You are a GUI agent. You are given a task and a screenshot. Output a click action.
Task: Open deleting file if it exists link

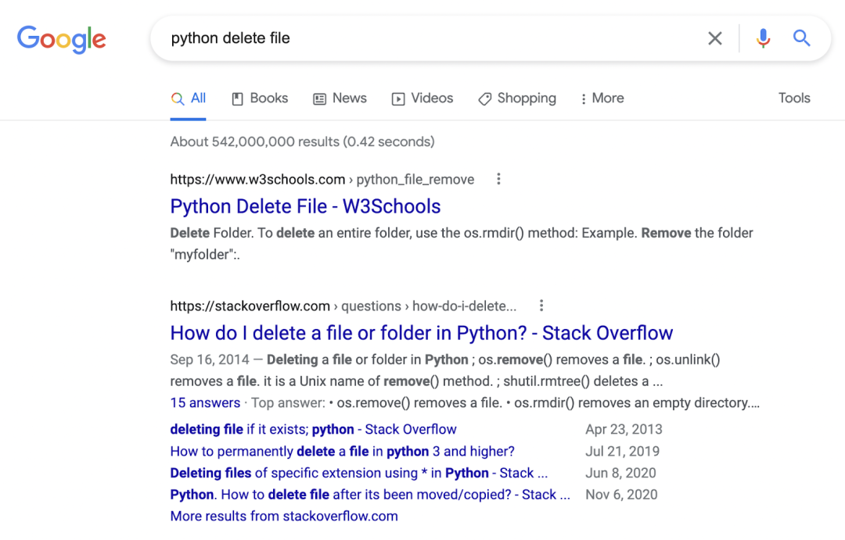(313, 429)
